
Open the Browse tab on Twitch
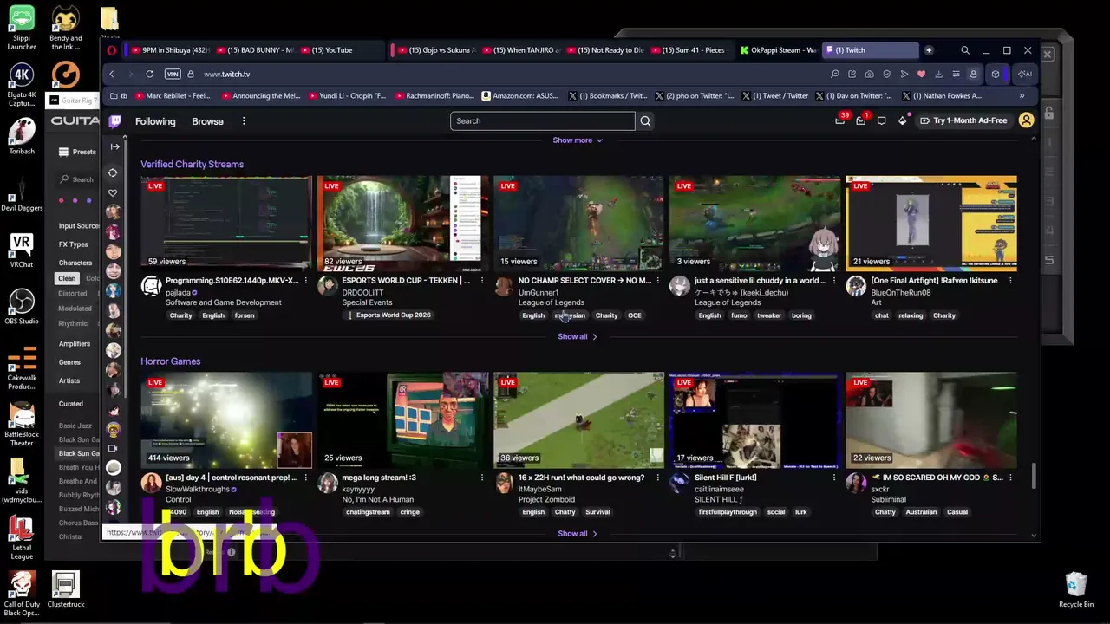tap(207, 121)
